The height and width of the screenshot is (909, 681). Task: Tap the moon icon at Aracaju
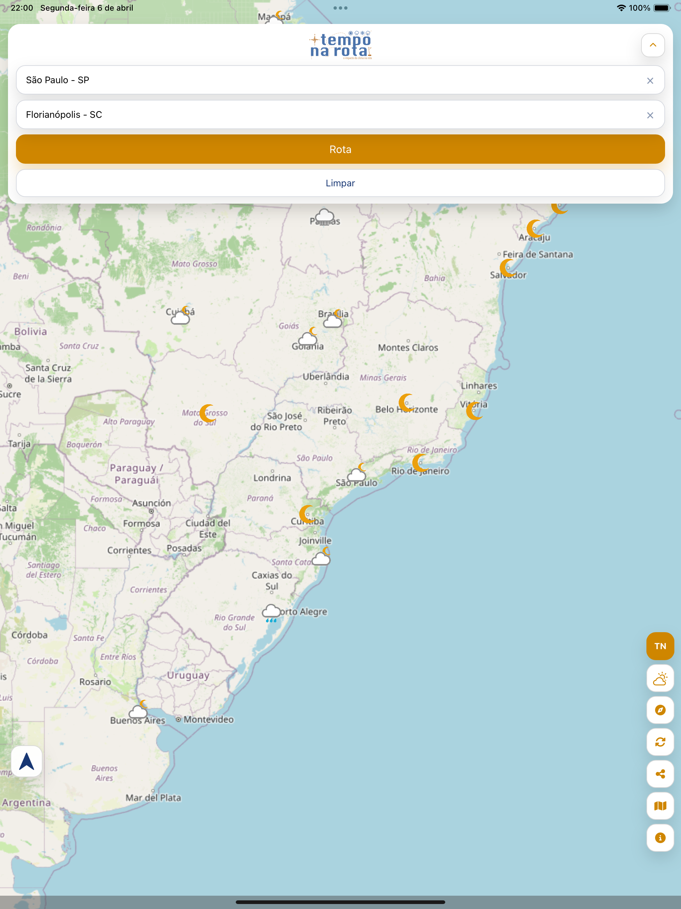(x=535, y=229)
